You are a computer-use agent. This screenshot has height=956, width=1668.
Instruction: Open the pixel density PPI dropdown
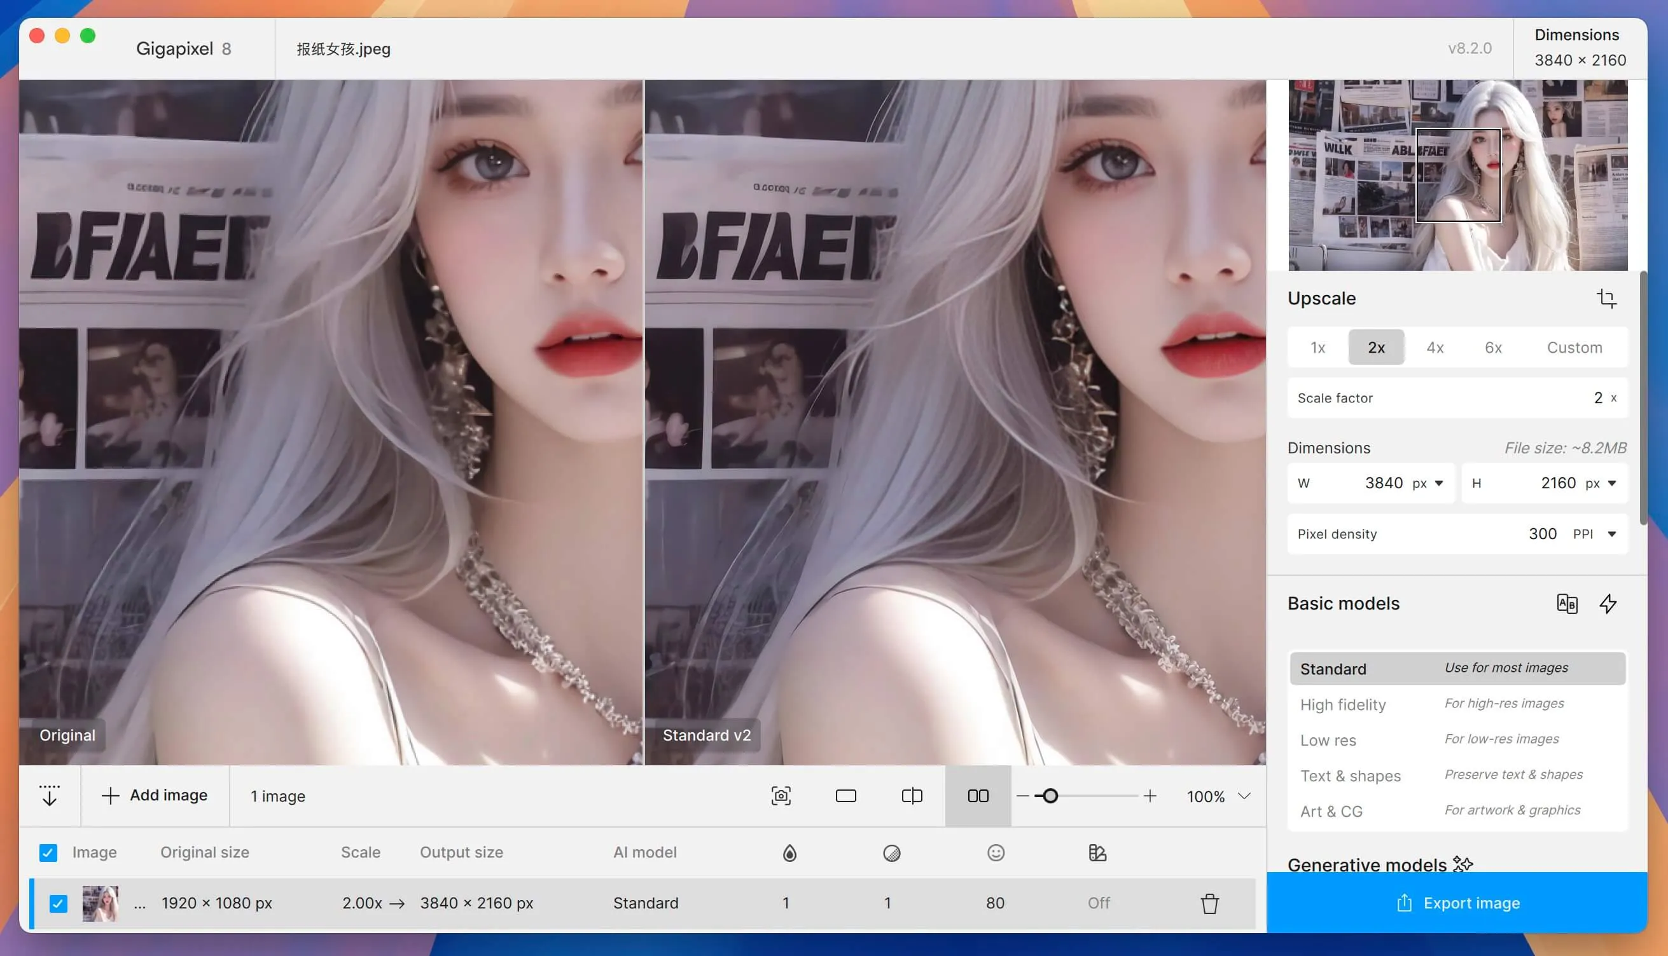coord(1594,534)
